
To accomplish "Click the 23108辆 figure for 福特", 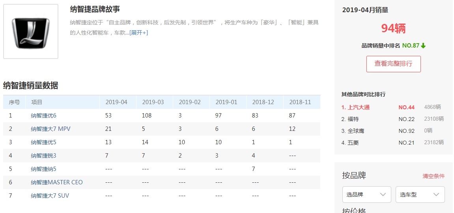I will point(434,119).
